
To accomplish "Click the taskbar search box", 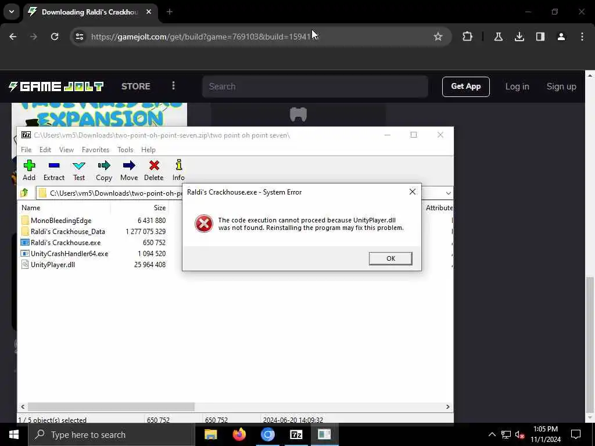I will 111,434.
